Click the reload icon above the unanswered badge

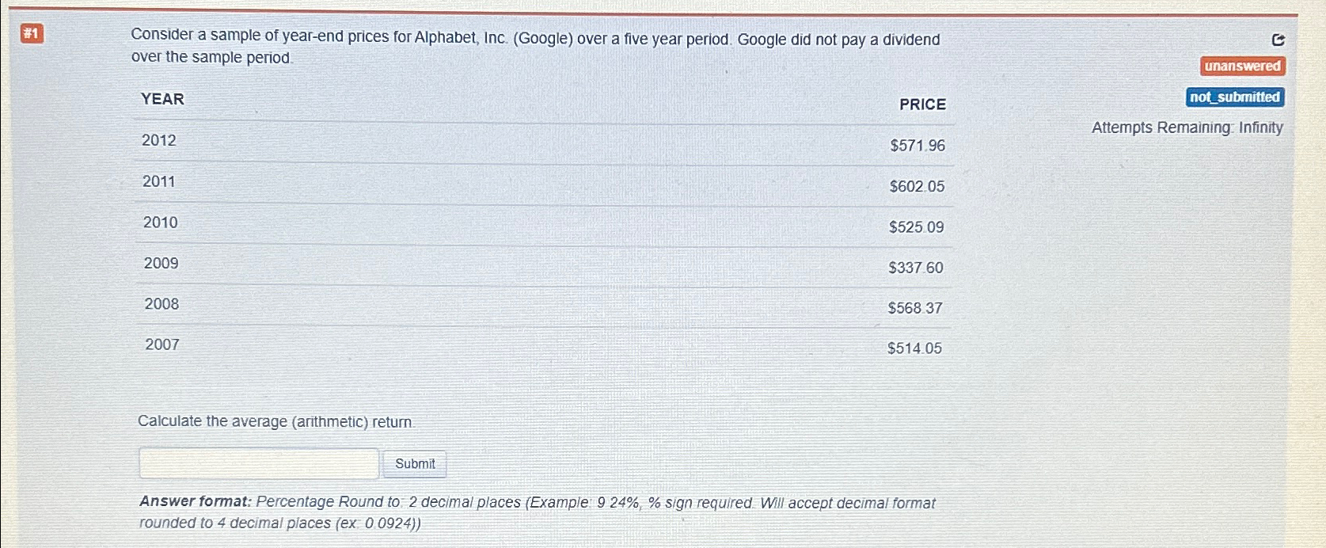[x=1278, y=40]
